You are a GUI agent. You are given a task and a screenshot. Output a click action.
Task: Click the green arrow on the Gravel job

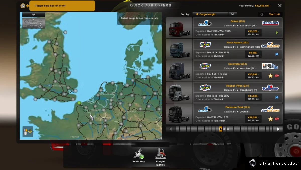tap(277, 33)
